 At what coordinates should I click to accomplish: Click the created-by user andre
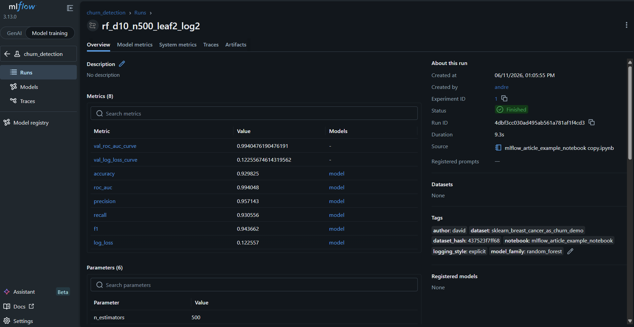click(x=501, y=87)
